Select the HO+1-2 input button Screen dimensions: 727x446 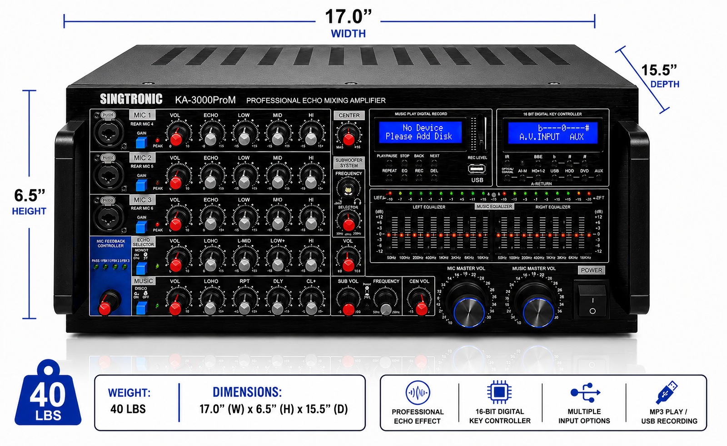pyautogui.click(x=538, y=178)
